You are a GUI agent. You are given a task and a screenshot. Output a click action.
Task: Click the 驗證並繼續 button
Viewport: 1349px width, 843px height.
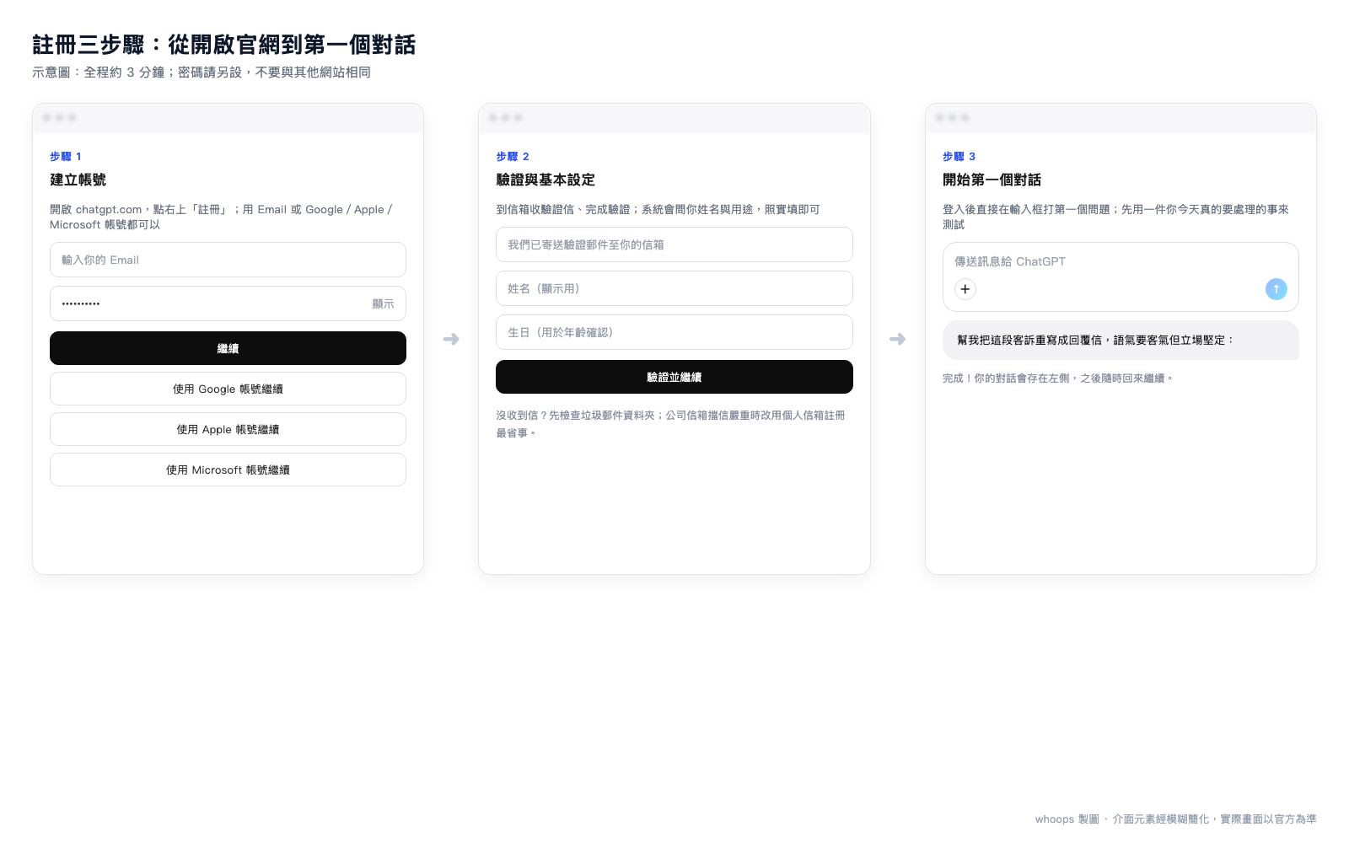(674, 377)
